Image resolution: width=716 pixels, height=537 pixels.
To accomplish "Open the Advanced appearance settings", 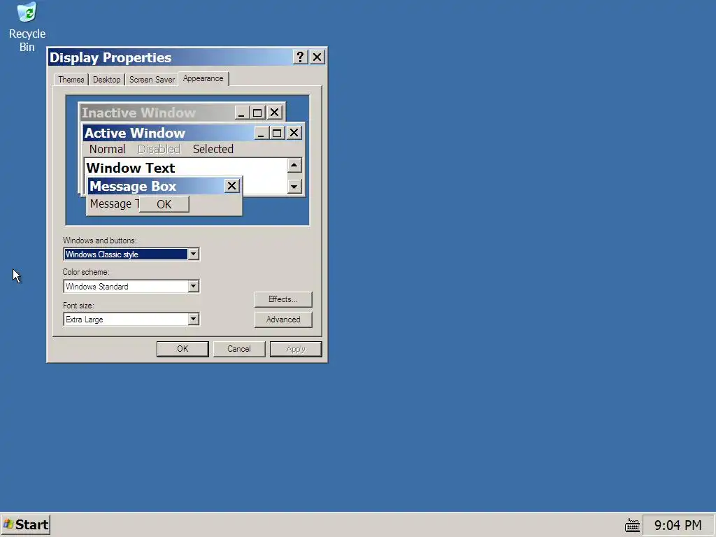I will (283, 319).
